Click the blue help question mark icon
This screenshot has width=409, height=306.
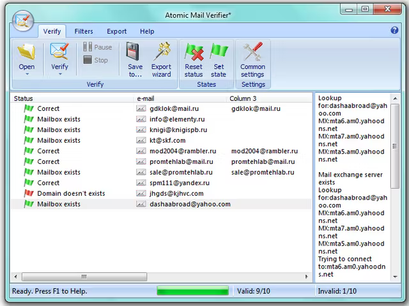tap(394, 31)
